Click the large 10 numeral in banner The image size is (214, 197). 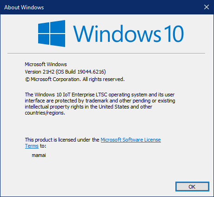click(174, 34)
